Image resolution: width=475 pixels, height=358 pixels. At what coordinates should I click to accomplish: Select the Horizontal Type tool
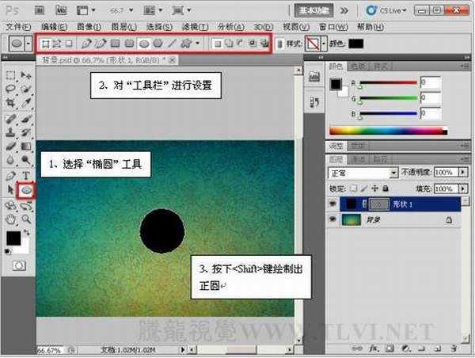coord(27,175)
